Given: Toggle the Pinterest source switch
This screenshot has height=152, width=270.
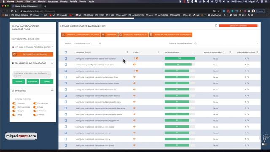Looking at the screenshot, I should [x=35, y=111].
